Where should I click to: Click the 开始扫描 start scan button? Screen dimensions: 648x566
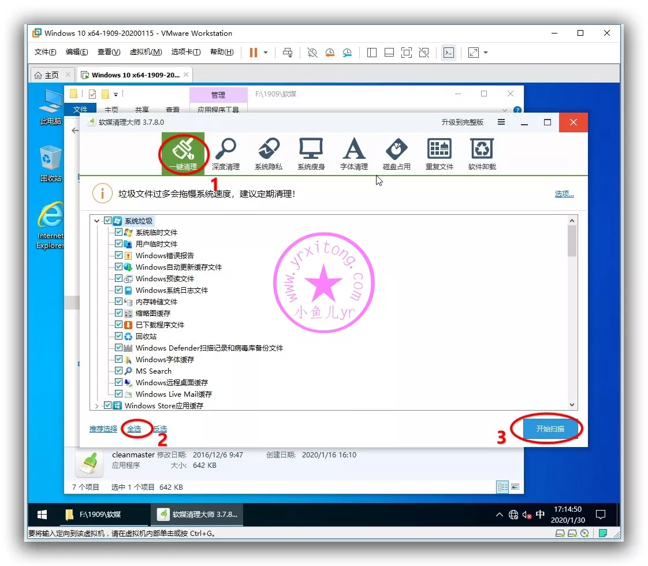pos(550,429)
